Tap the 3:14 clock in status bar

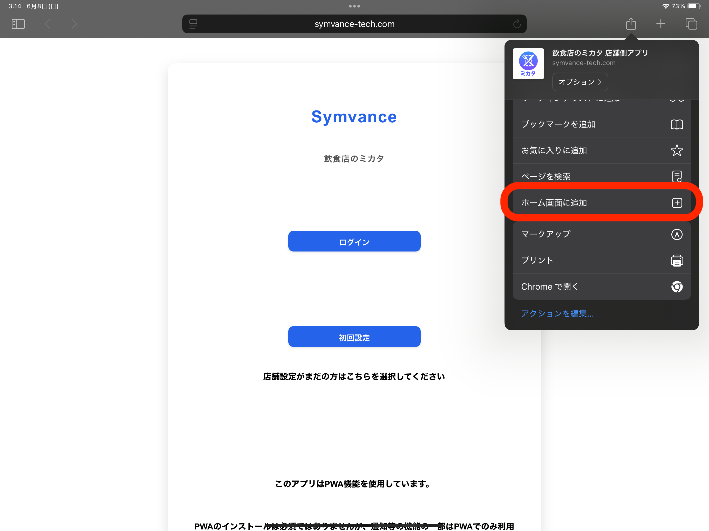(15, 6)
